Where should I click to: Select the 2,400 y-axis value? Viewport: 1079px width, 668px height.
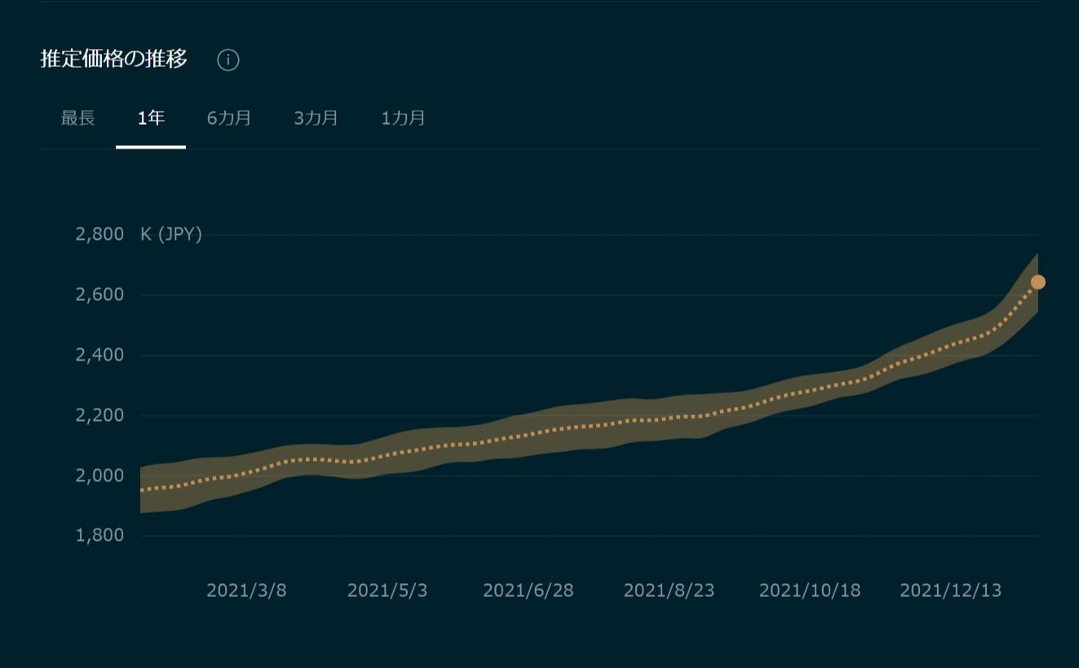[99, 355]
